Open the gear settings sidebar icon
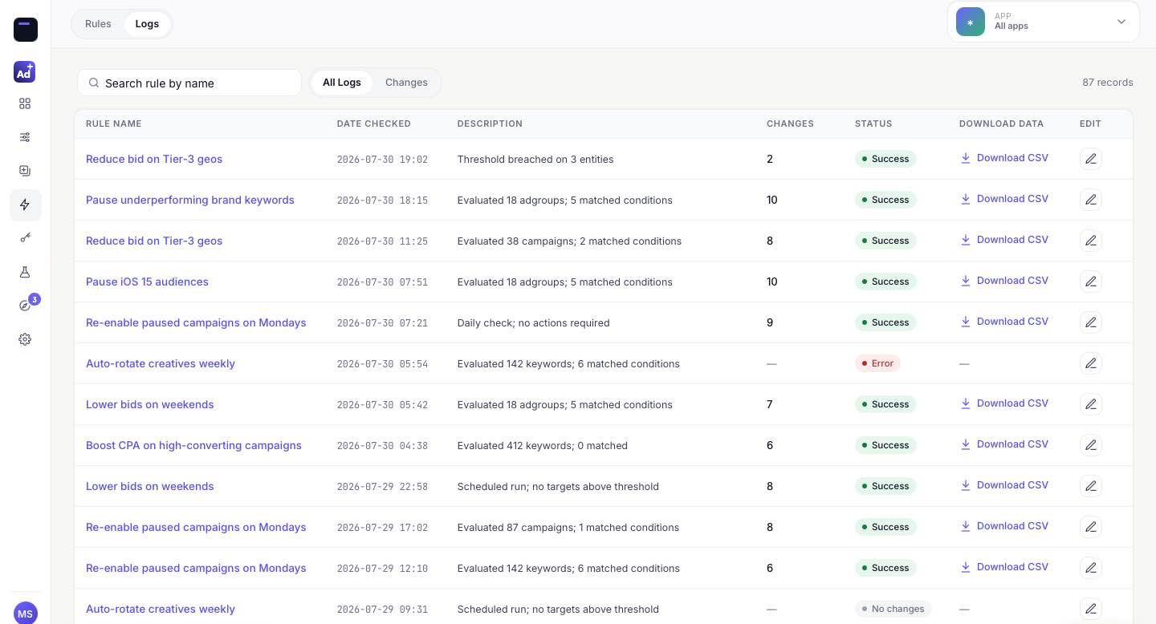 coord(25,339)
